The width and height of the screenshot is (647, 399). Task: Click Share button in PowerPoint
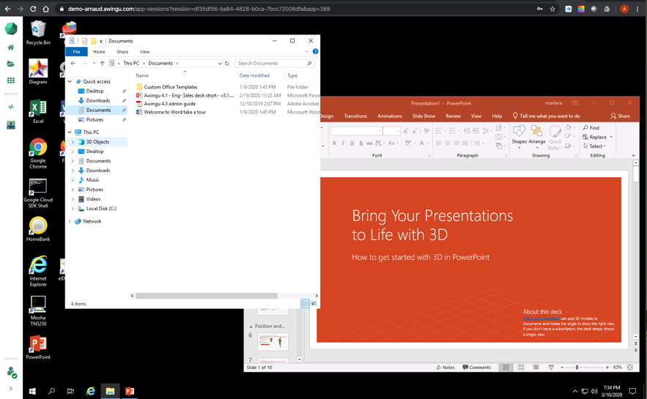[x=620, y=116]
